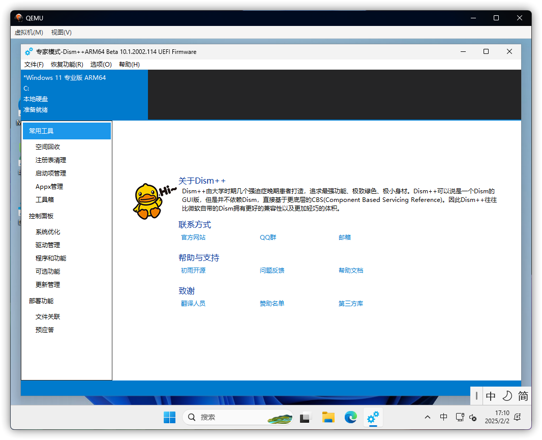Open the 帮助(H) menu in Dism++
Image resolution: width=542 pixels, height=440 pixels.
click(129, 64)
